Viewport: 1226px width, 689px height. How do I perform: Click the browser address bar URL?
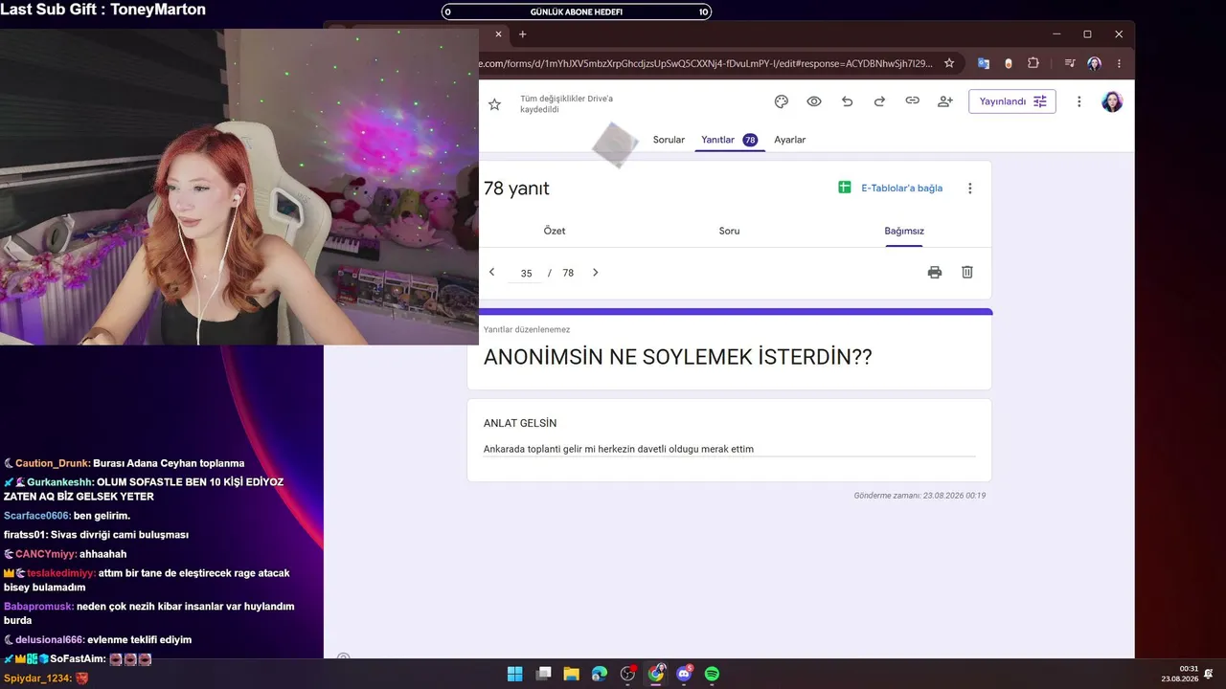point(705,63)
